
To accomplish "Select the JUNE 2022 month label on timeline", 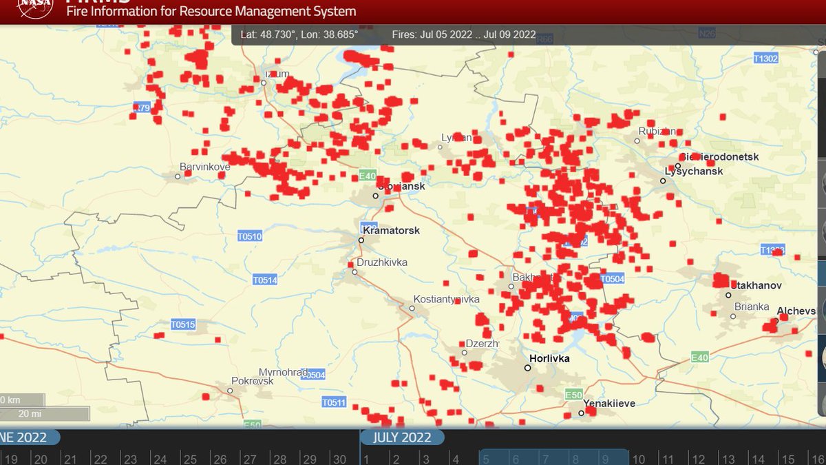I will pos(29,437).
